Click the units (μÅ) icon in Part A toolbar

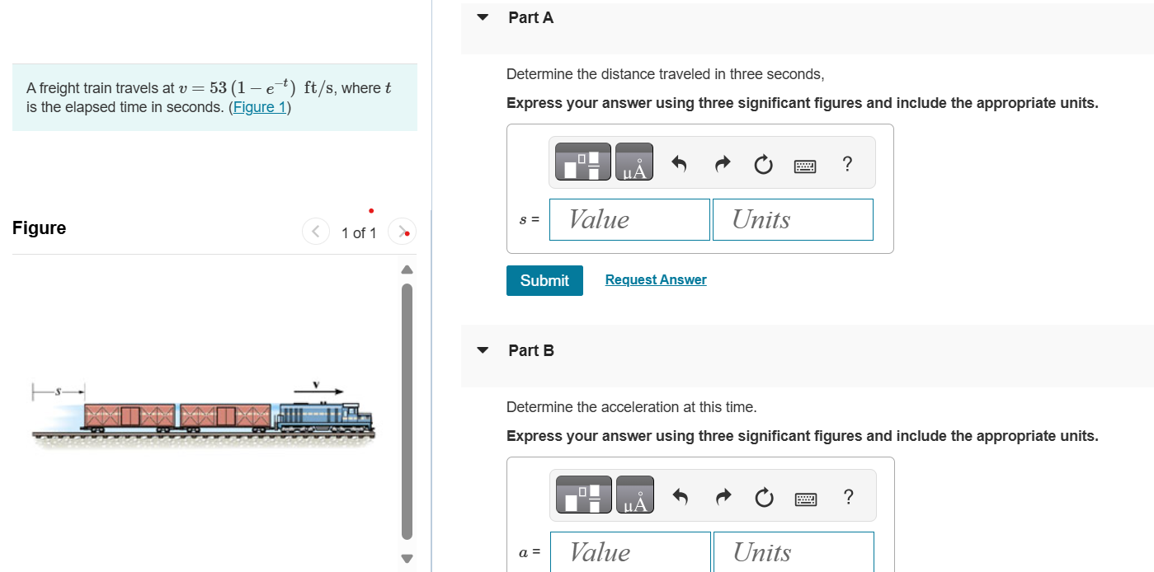pos(634,162)
